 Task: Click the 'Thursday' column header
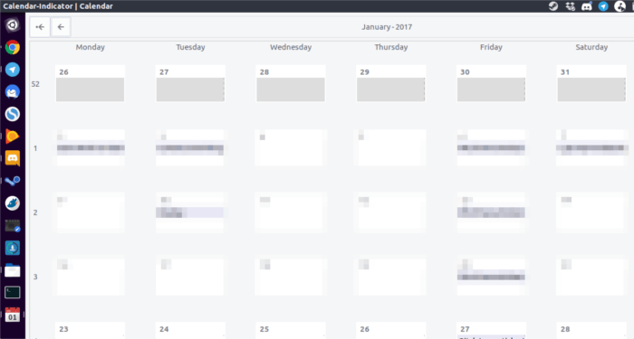pos(391,47)
